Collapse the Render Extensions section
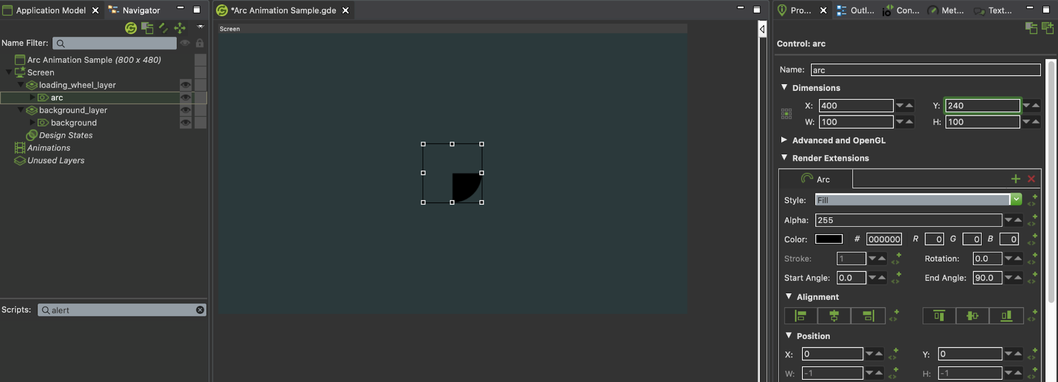Viewport: 1058px width, 382px height. coord(784,157)
